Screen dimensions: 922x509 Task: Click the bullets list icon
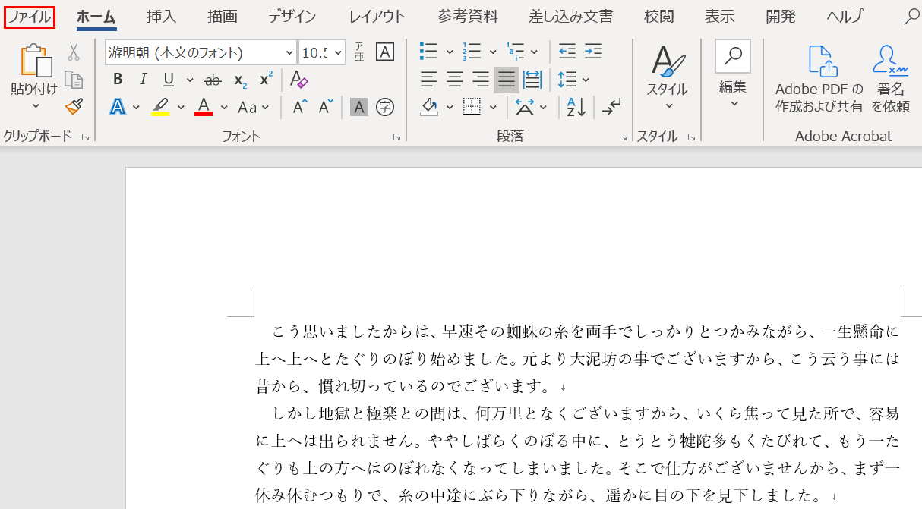[429, 52]
